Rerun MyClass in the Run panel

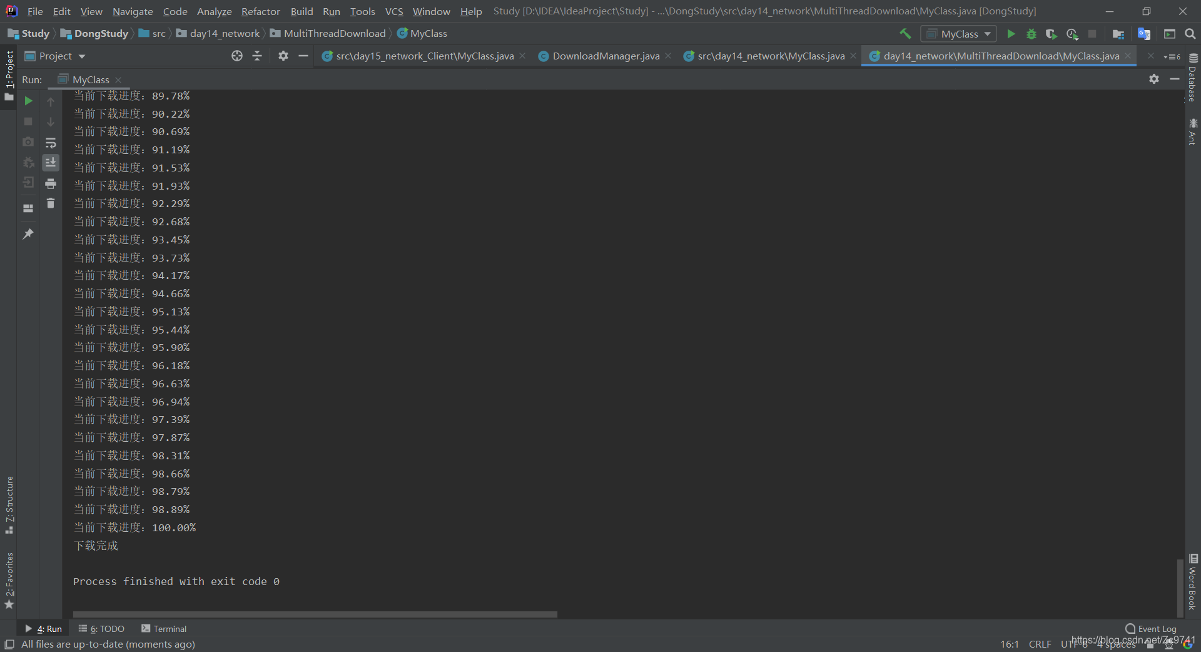[28, 101]
